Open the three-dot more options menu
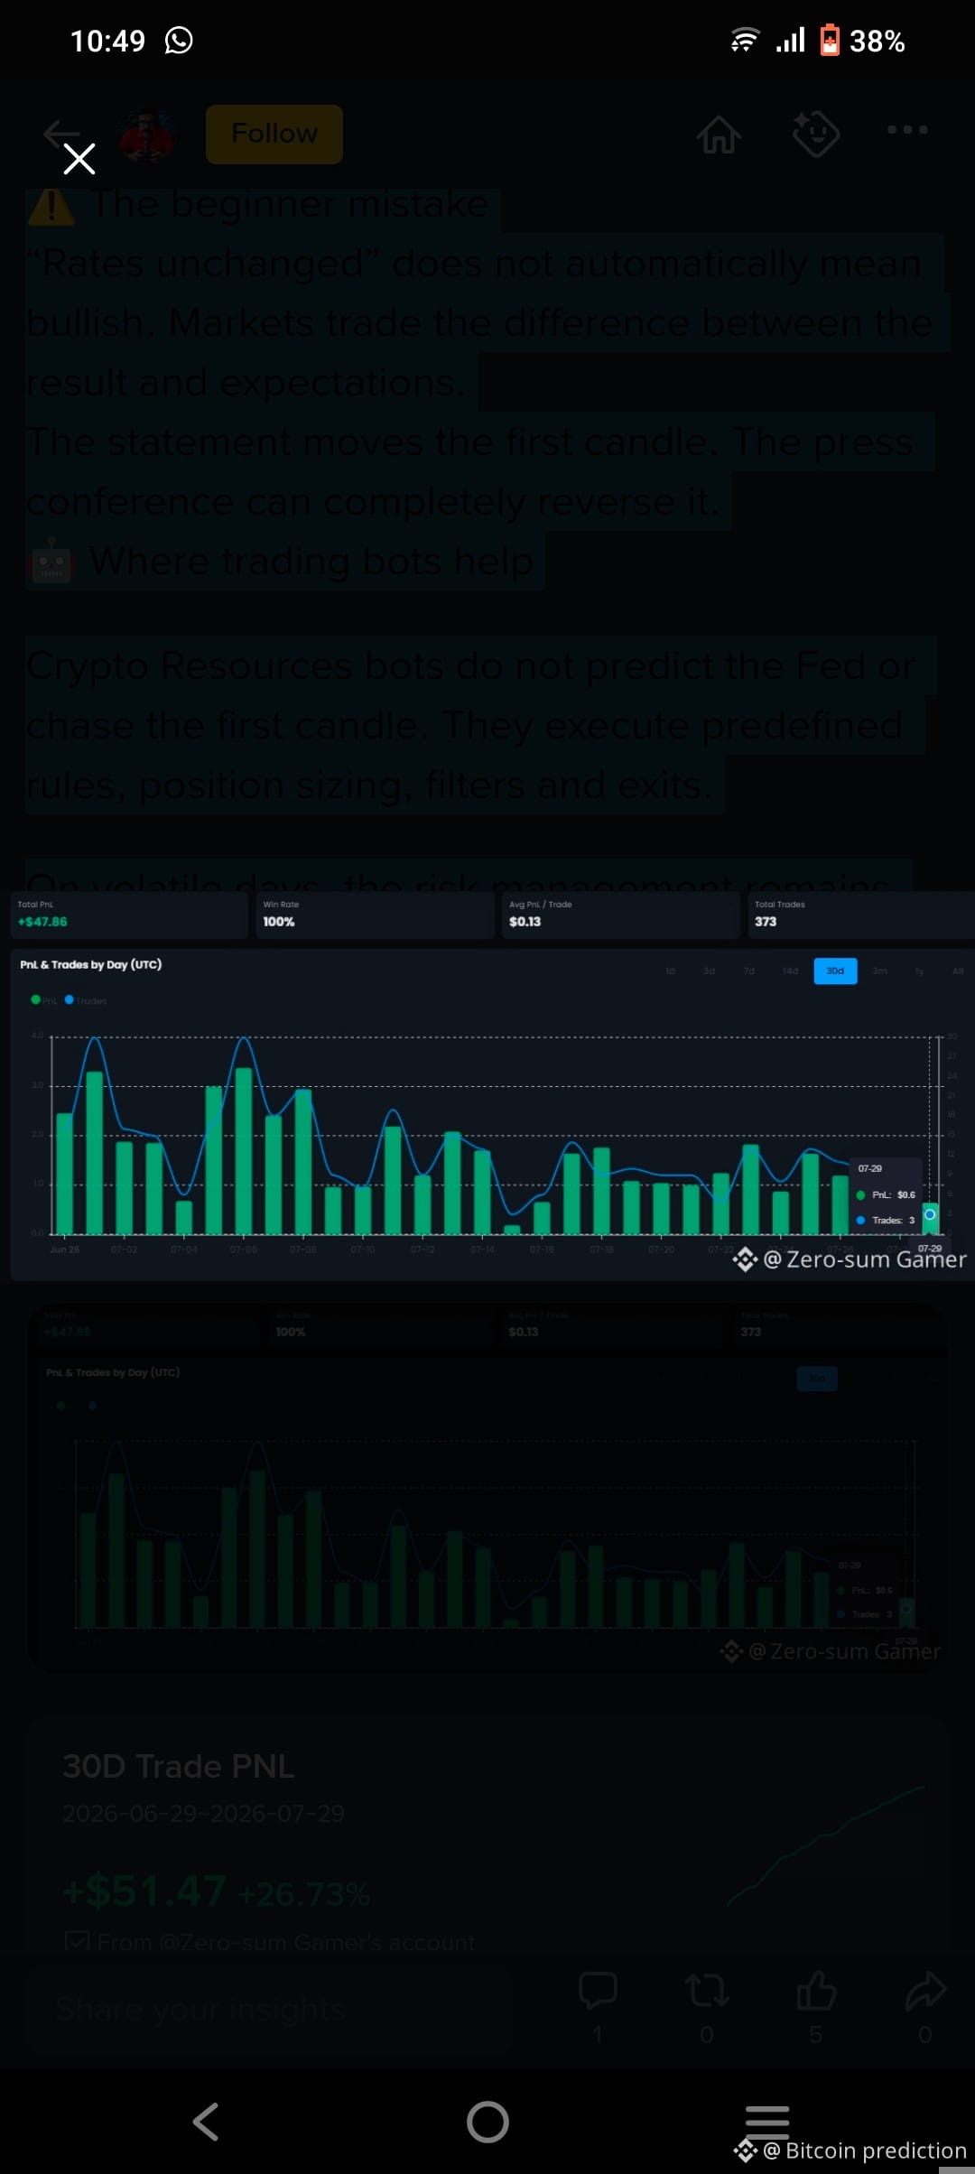This screenshot has height=2174, width=975. point(907,129)
